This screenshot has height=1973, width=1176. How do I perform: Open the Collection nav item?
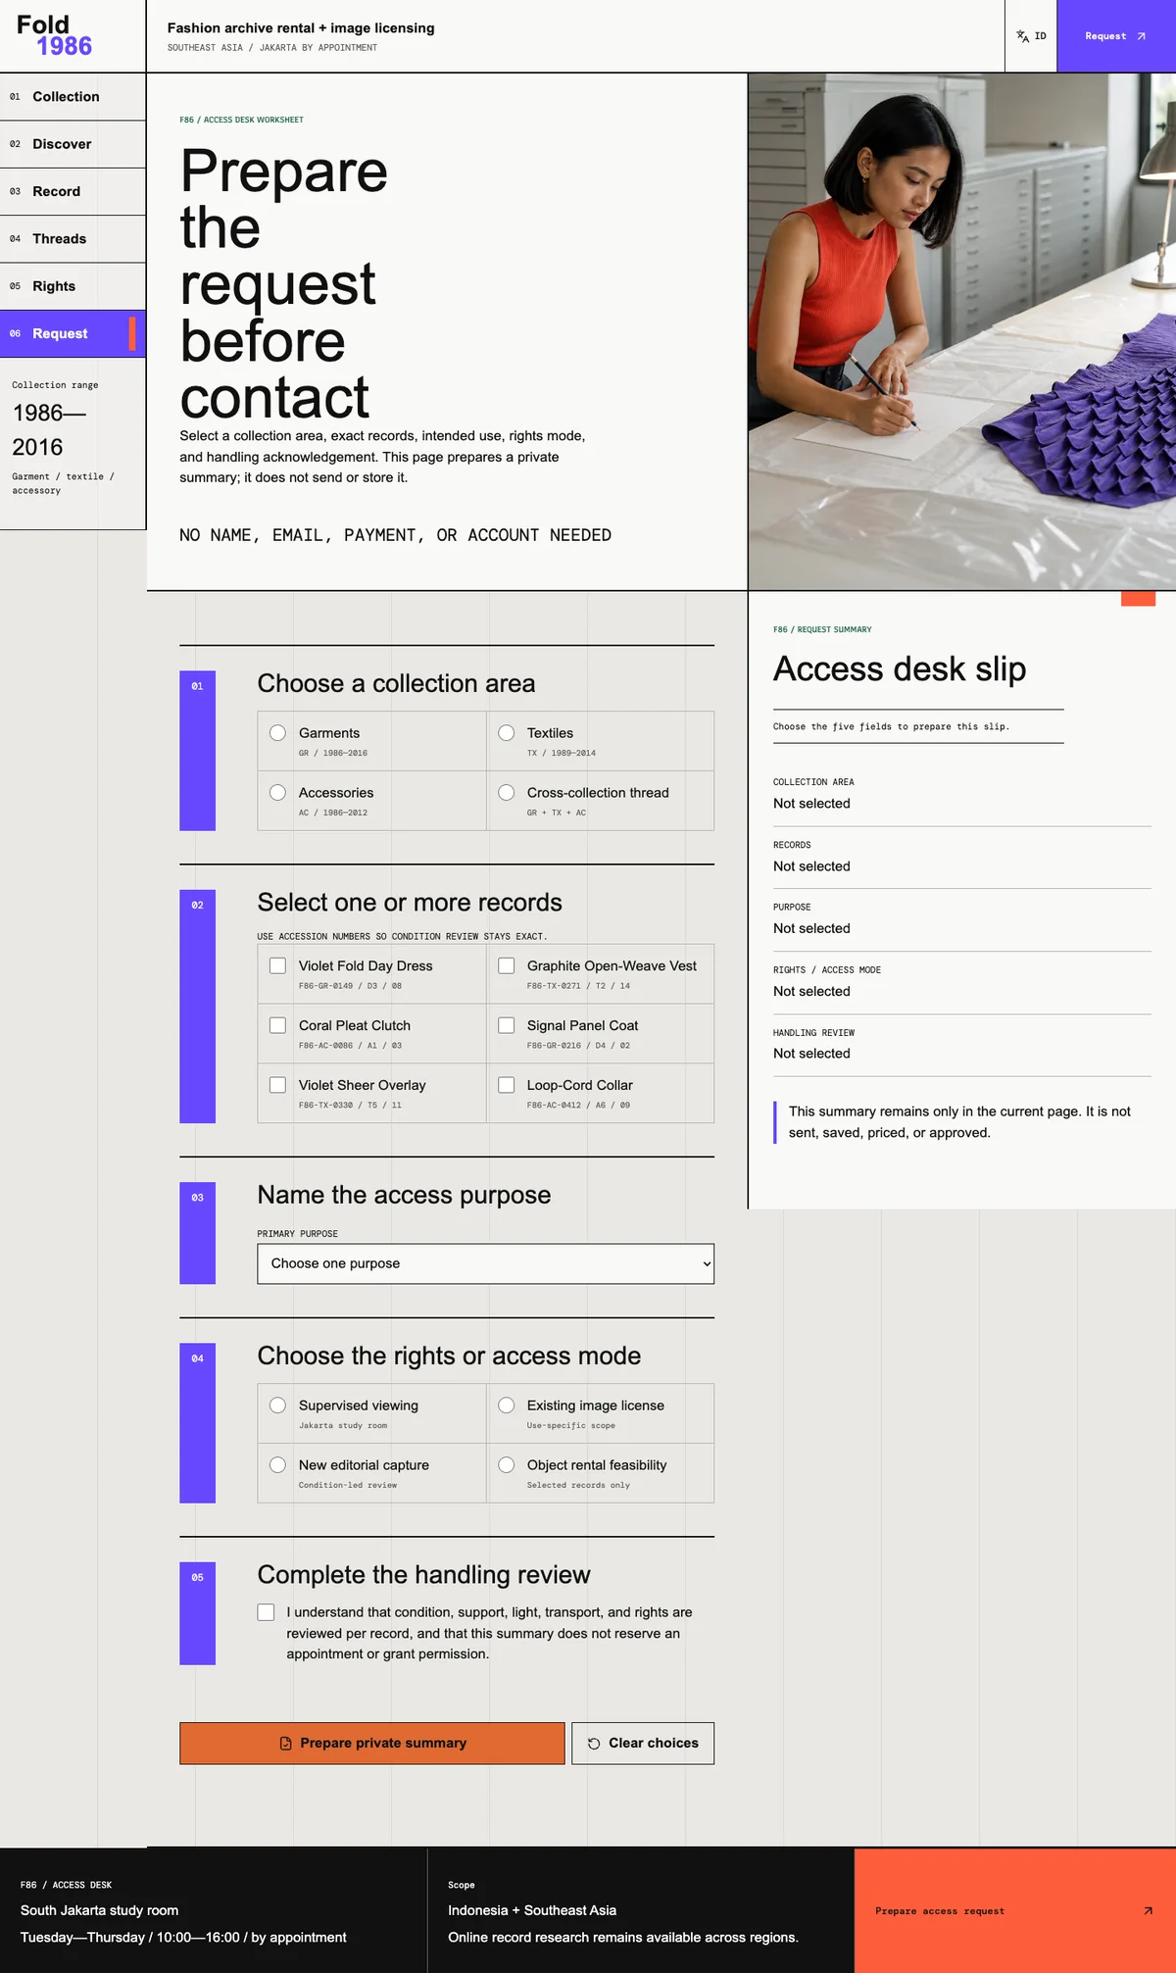click(73, 97)
